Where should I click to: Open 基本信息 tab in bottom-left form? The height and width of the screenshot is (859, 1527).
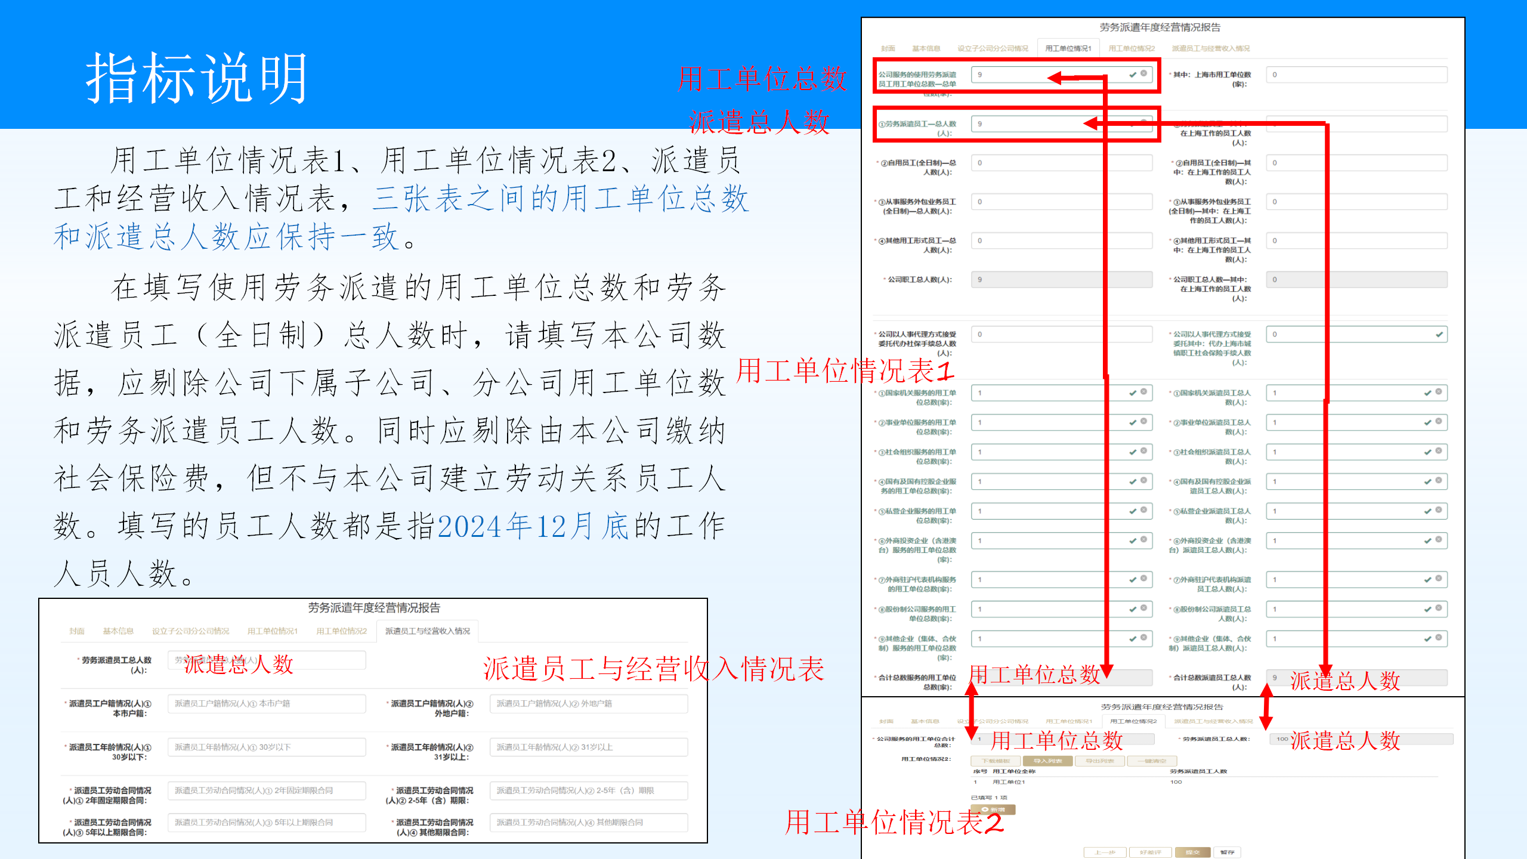(x=118, y=631)
